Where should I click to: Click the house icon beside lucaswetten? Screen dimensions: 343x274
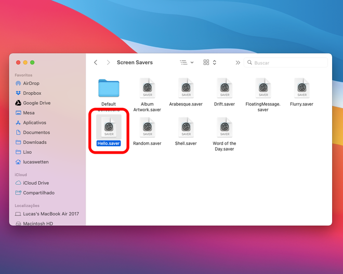[18, 162]
